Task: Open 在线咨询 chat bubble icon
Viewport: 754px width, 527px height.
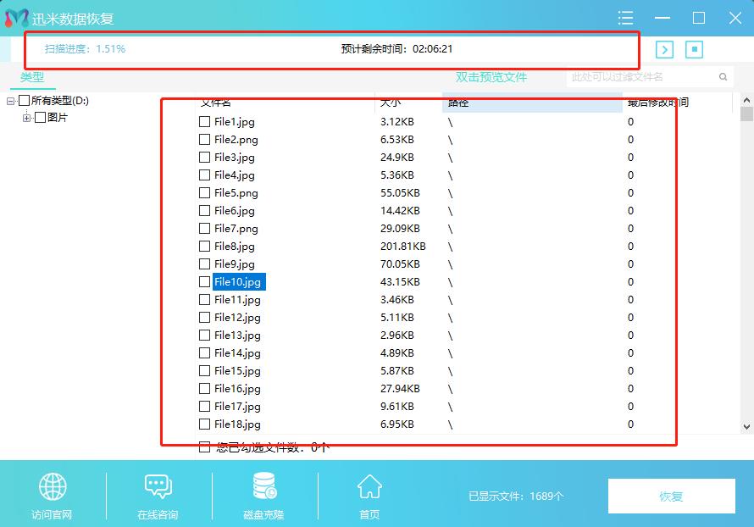Action: click(158, 487)
